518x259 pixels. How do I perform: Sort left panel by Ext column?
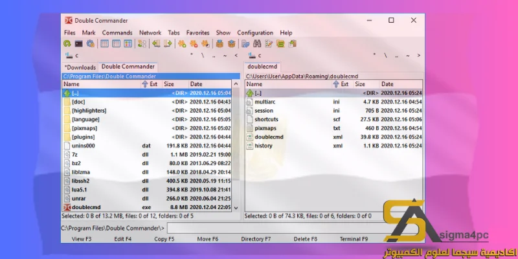coord(151,84)
